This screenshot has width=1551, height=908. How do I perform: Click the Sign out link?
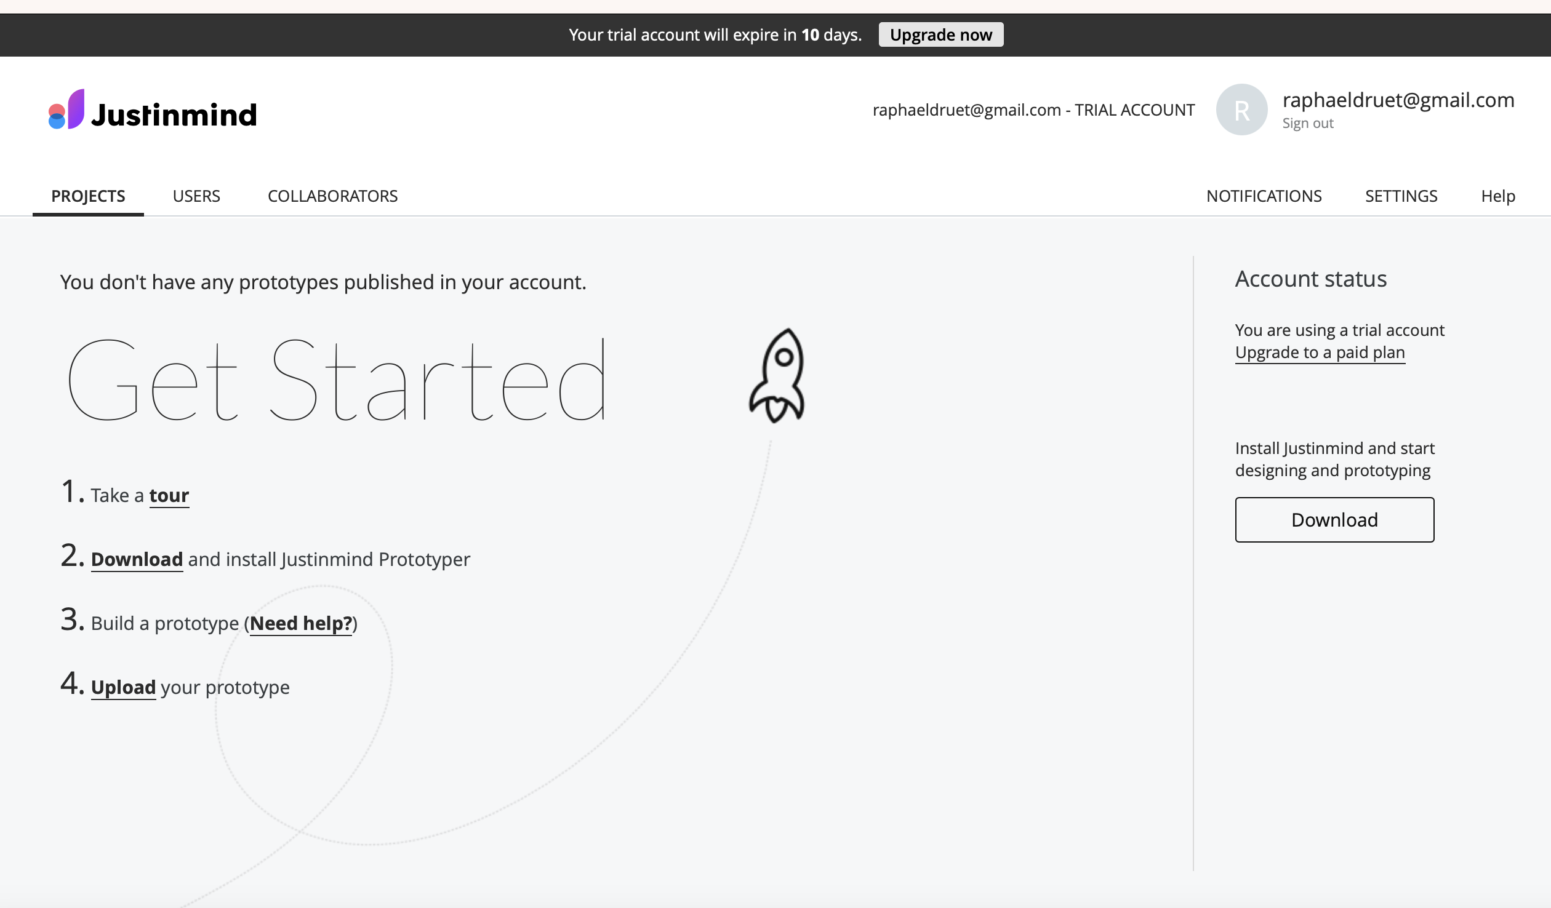1307,124
